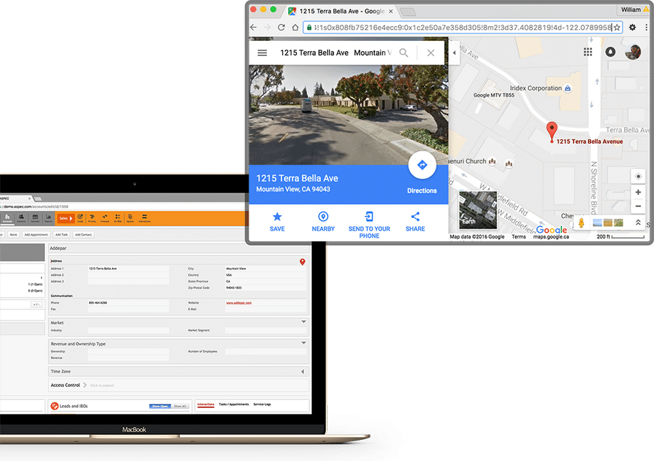The image size is (654, 461).
Task: Clear the Maps search with the X icon
Action: point(431,53)
